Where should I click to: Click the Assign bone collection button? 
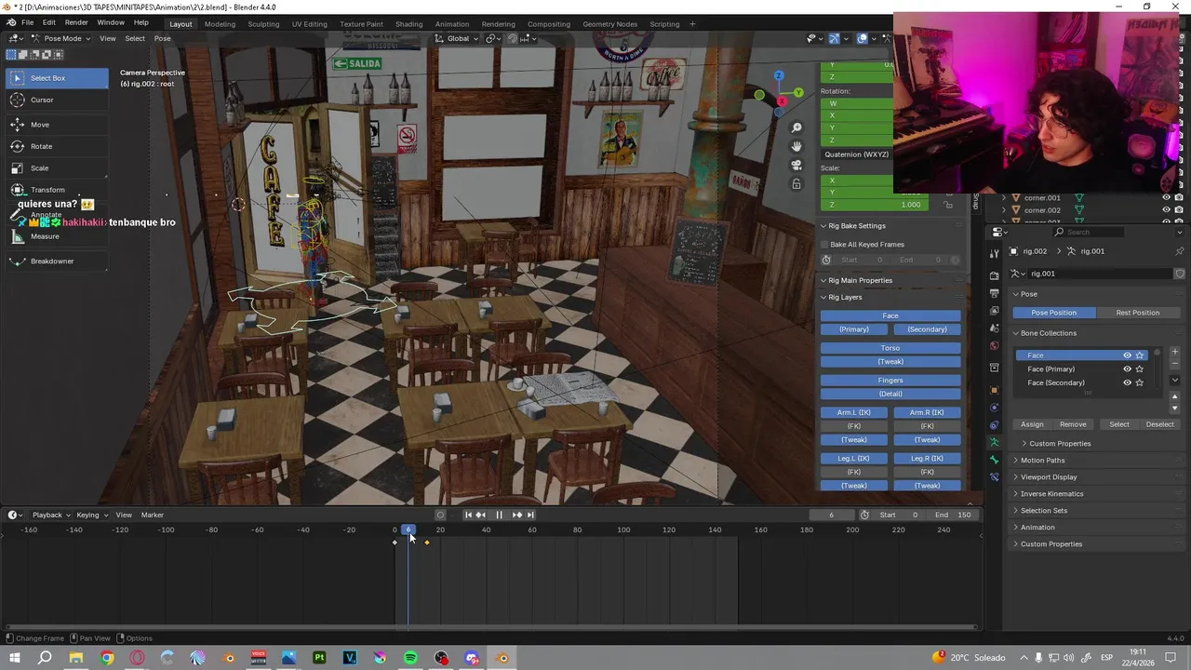(x=1032, y=424)
